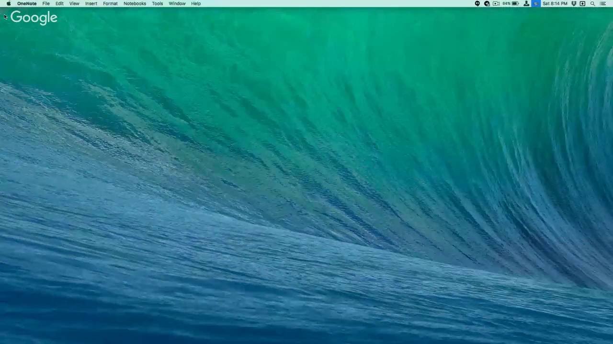Click the highlighted blue menu bar icon
Image resolution: width=613 pixels, height=344 pixels.
536,3
